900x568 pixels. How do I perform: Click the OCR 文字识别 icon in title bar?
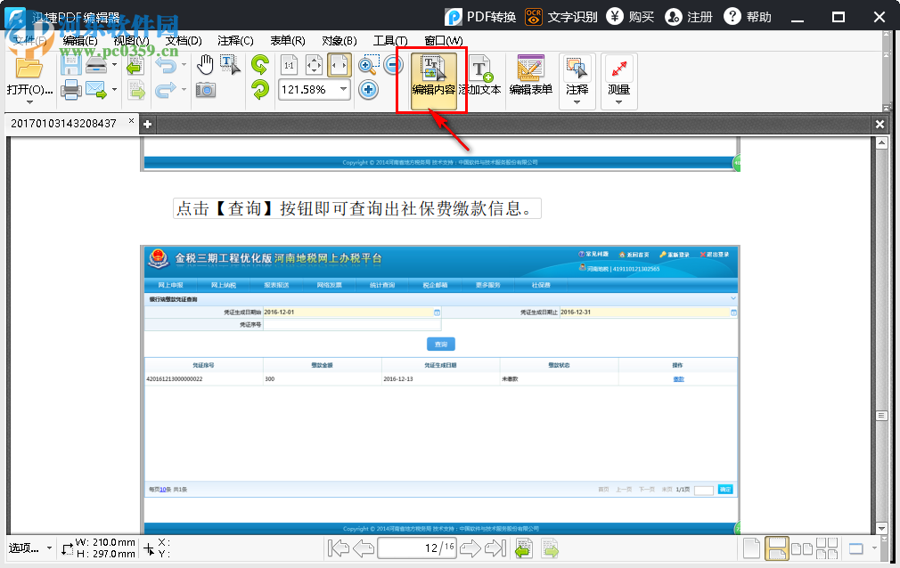pos(534,16)
